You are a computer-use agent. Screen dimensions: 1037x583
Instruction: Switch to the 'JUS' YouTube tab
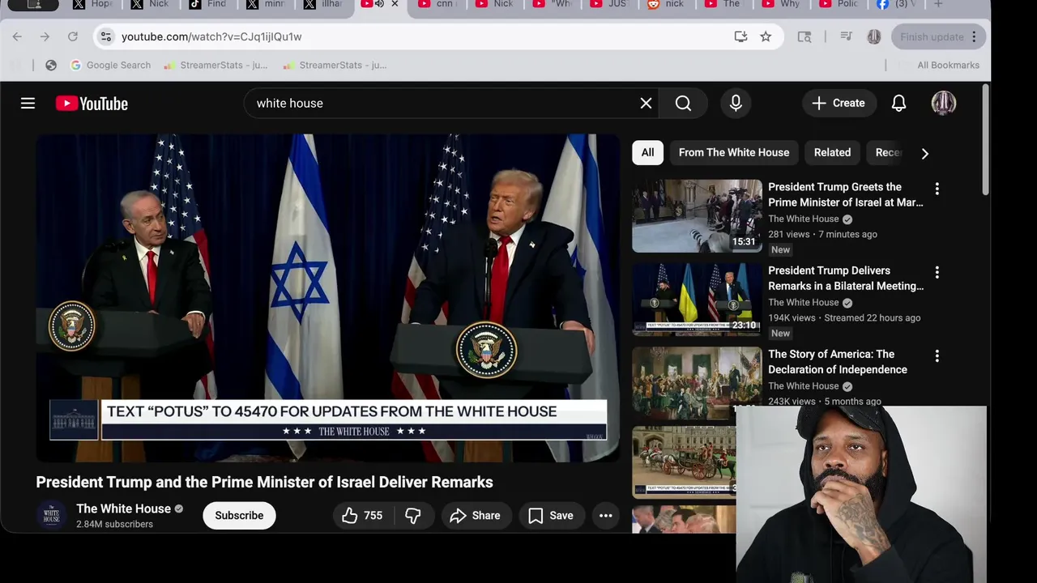click(x=610, y=4)
